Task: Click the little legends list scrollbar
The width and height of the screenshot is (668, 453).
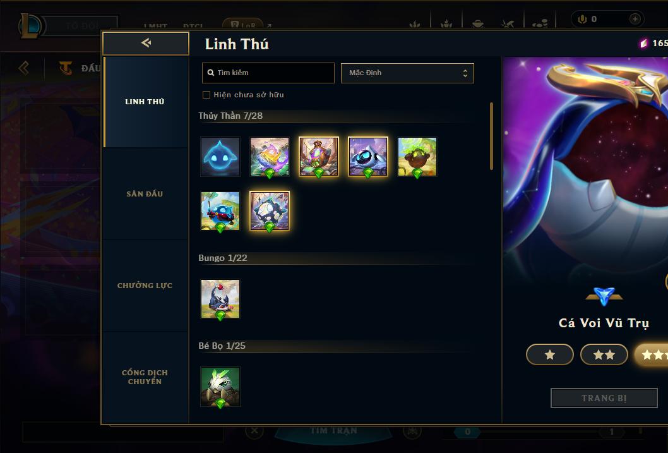Action: [x=491, y=136]
